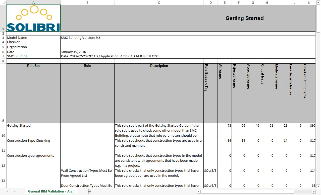Click the vertical scrollbar up arrow

pos(318,2)
